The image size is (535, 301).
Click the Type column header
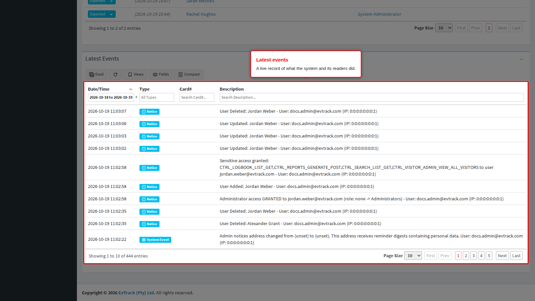point(144,89)
